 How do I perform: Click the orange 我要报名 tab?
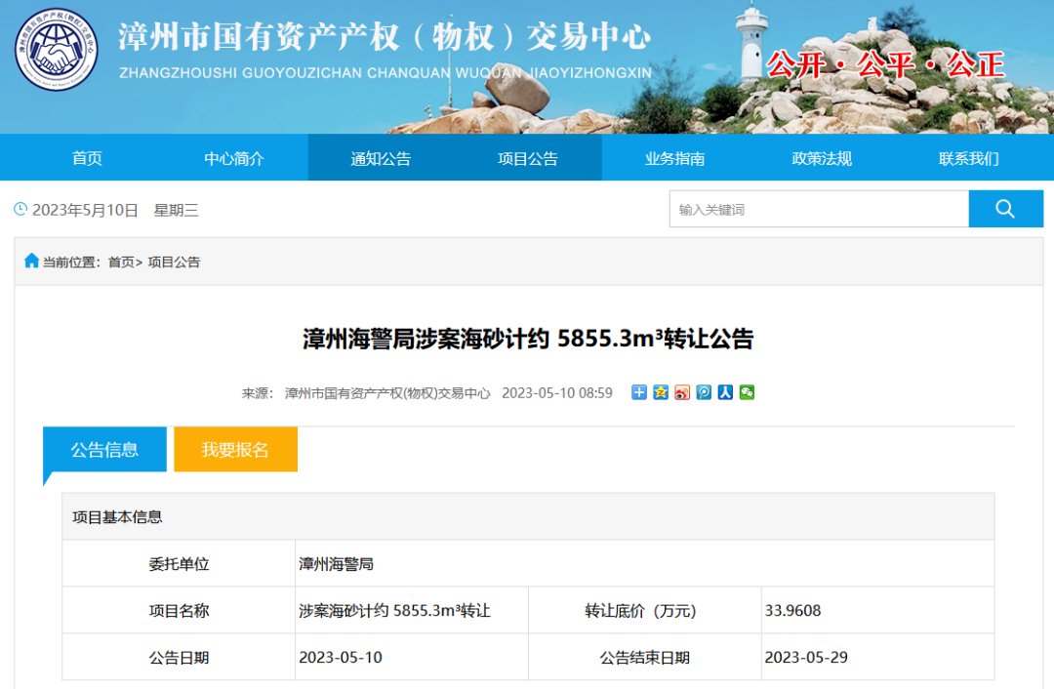tap(235, 450)
